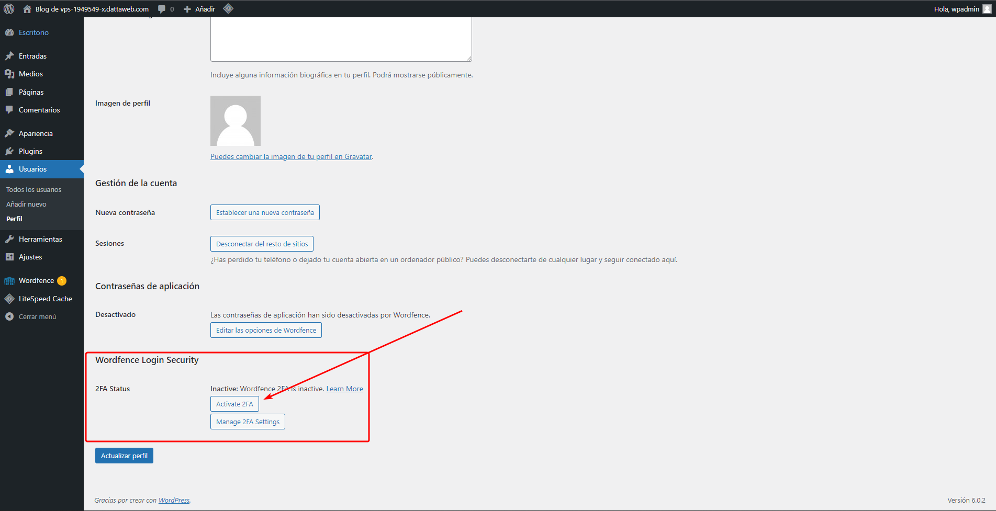
Task: Click Establecer una nueva contraseña button
Action: 265,212
